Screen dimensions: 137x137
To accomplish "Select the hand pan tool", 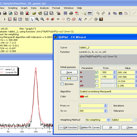I will (x=68, y=19).
